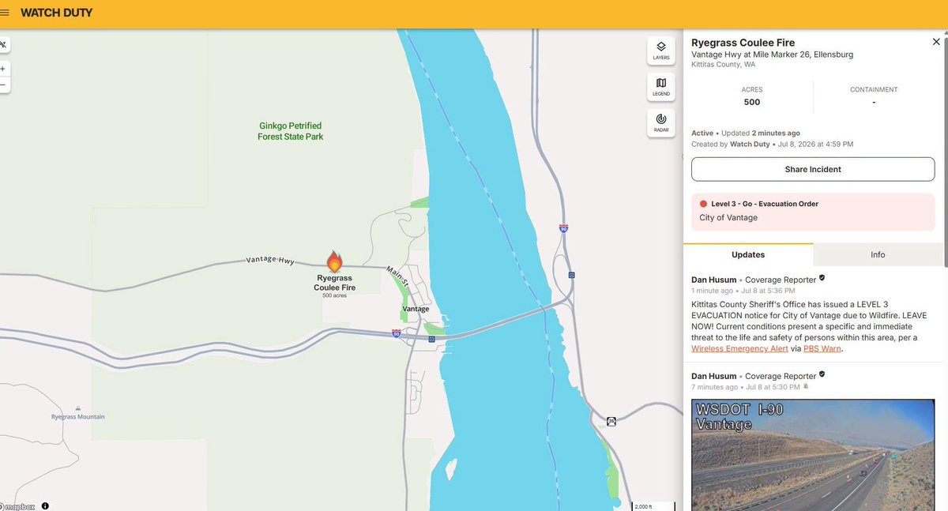Click the I-90 shield east of the river
Image resolution: width=948 pixels, height=511 pixels.
[x=563, y=228]
